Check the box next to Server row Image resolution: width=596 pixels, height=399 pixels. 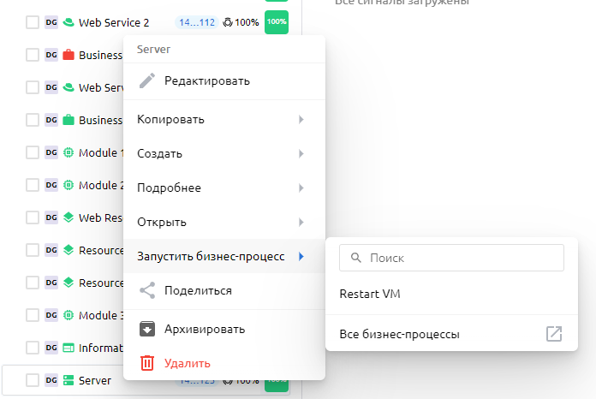[33, 380]
